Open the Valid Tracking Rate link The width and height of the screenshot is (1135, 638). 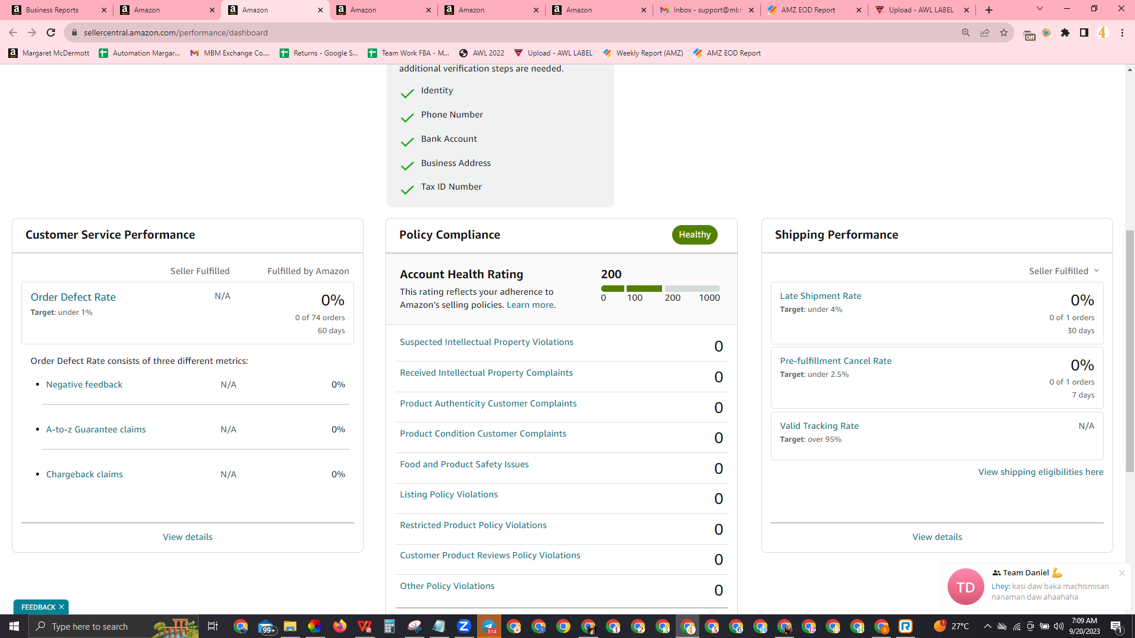[819, 426]
